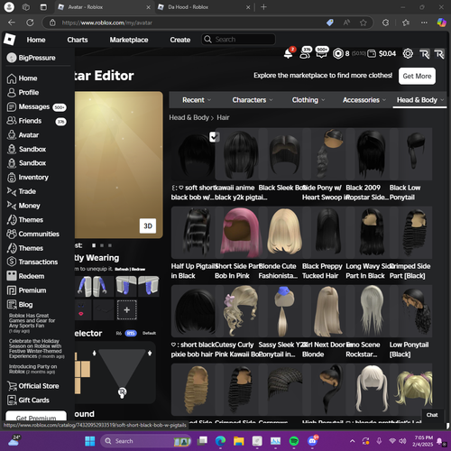
Task: Open blog post Introducing Party on Roblox
Action: point(32,369)
